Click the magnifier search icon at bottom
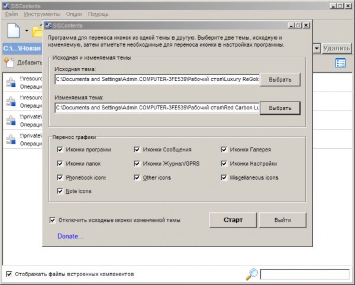The height and width of the screenshot is (285, 355). pyautogui.click(x=252, y=274)
